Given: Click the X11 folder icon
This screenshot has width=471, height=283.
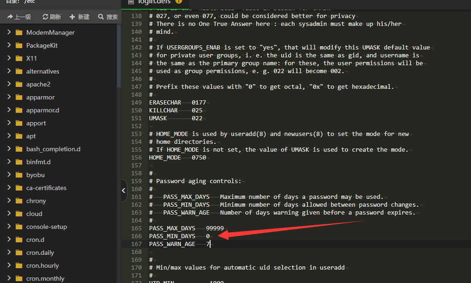Looking at the screenshot, I should pos(19,59).
